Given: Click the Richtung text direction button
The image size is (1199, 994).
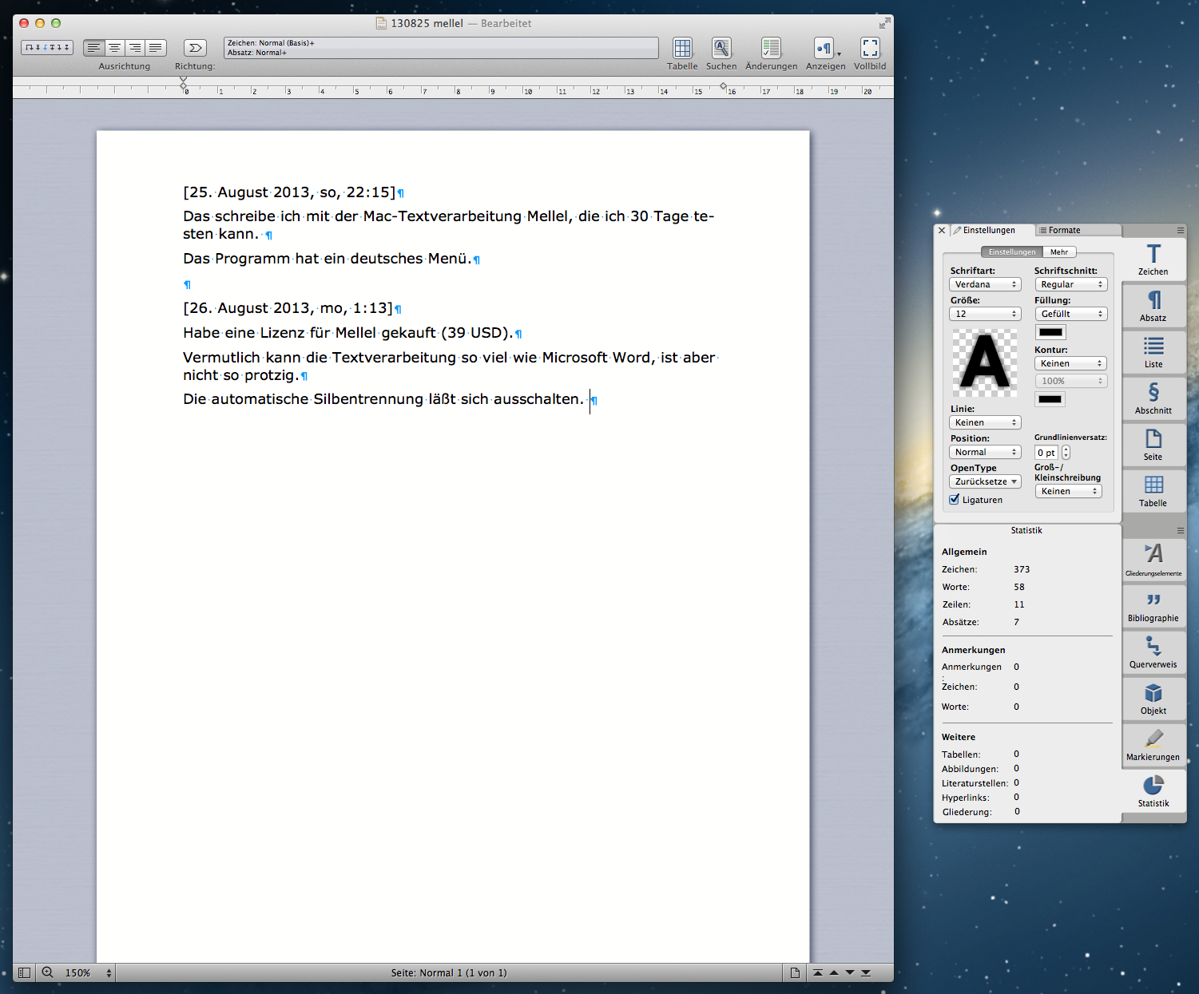Looking at the screenshot, I should [x=195, y=48].
